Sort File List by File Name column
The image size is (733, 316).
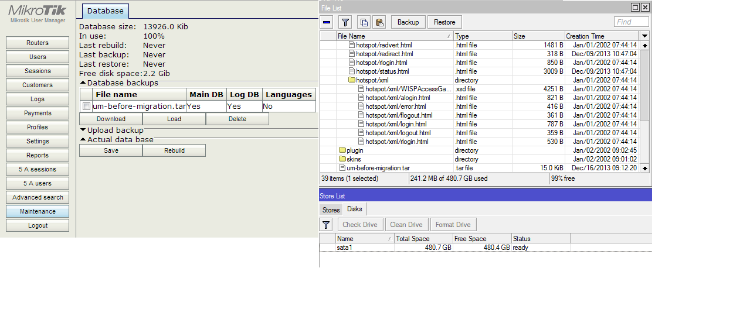point(395,36)
